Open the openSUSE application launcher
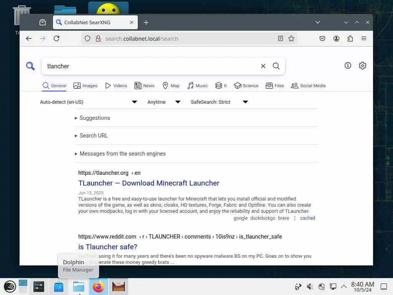Viewport: 393px width, 295px height. coord(10,287)
